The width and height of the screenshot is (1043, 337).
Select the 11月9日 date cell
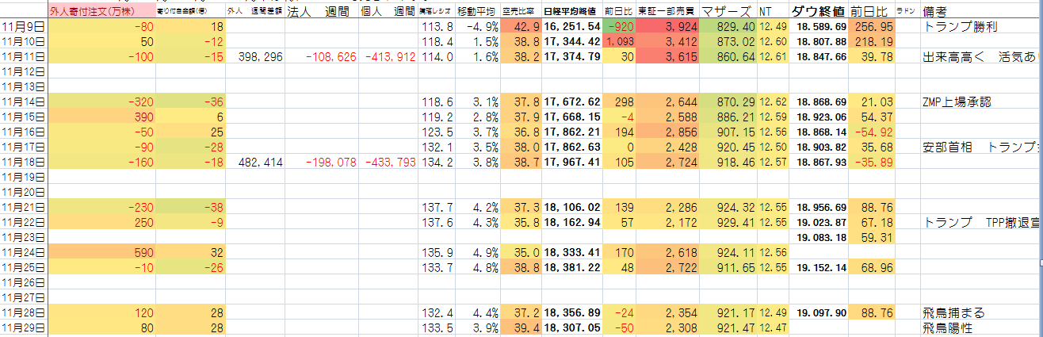(x=24, y=27)
